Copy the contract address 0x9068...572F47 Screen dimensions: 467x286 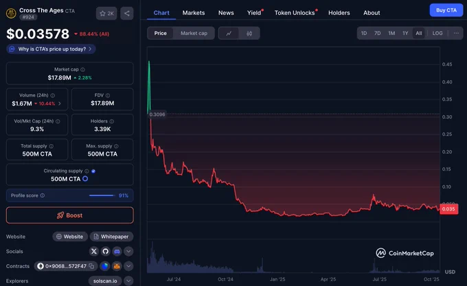click(x=91, y=266)
